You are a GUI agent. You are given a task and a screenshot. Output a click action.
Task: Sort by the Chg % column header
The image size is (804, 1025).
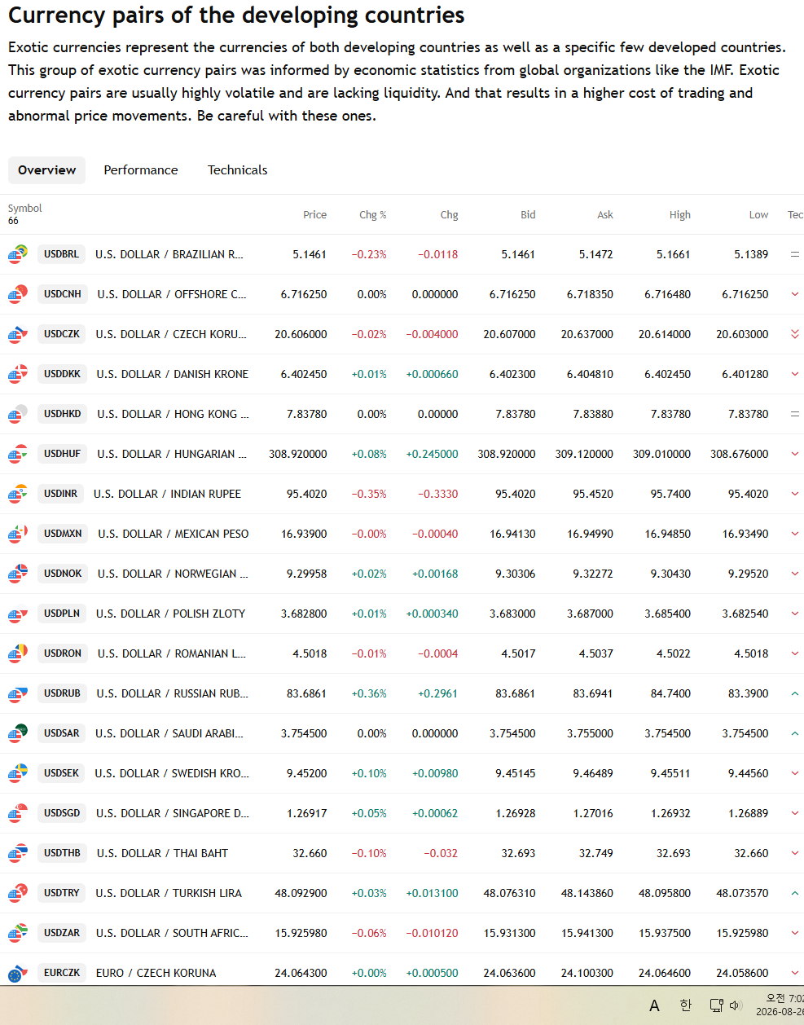pos(373,215)
